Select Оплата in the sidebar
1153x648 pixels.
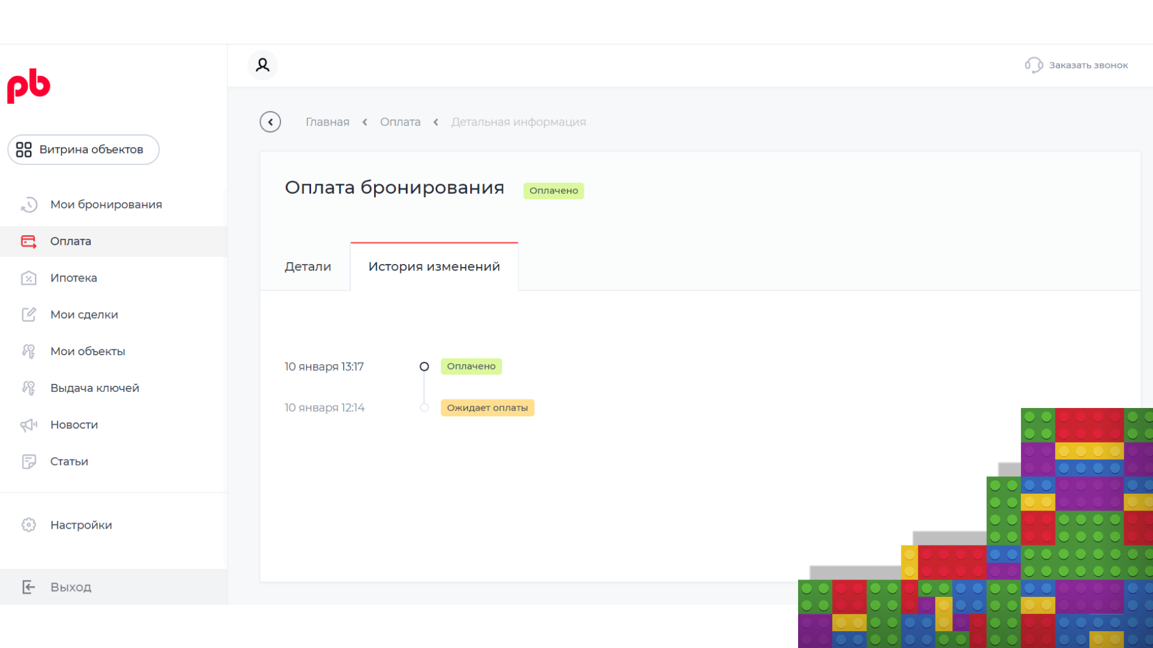113,241
